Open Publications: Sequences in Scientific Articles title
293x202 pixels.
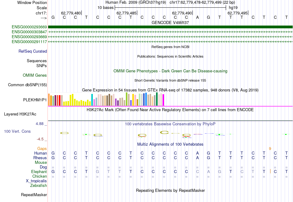(x=170, y=57)
